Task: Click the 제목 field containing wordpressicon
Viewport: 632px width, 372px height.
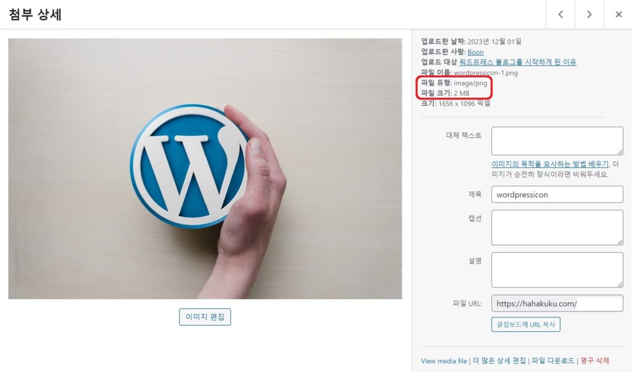Action: coord(557,195)
